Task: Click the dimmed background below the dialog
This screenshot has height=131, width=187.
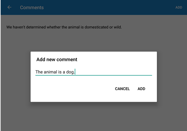Action: (93, 117)
